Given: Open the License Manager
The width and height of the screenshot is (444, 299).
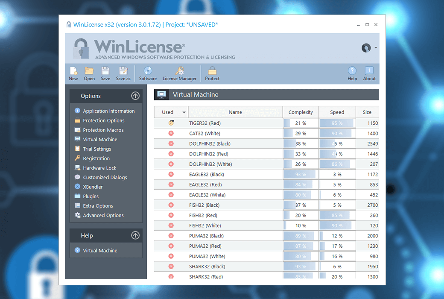Looking at the screenshot, I should tap(179, 73).
